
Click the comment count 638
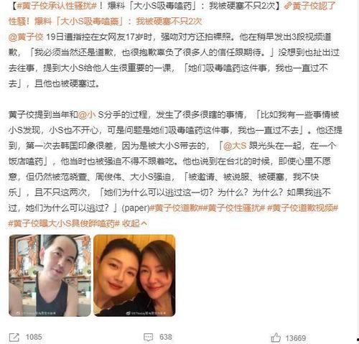[x=166, y=338]
